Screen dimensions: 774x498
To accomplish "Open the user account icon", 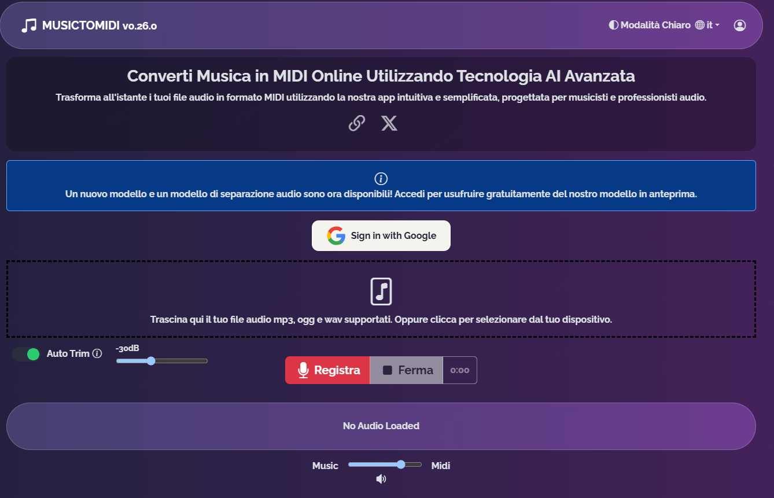I will 740,25.
